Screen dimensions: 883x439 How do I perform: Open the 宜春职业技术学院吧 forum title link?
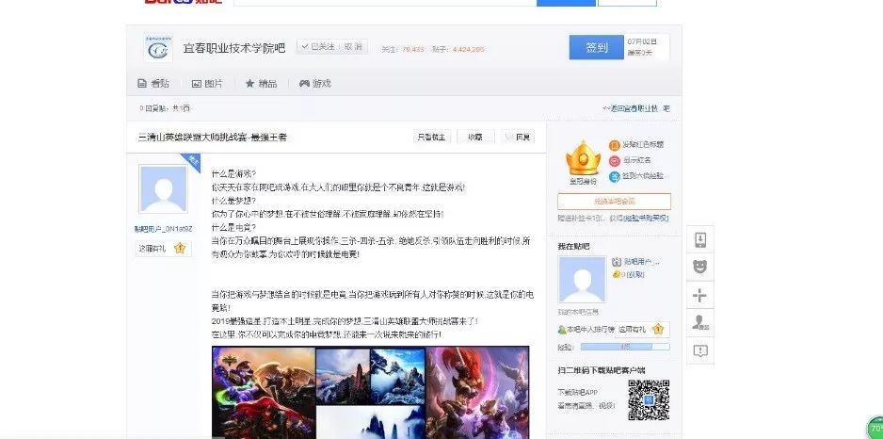pyautogui.click(x=233, y=48)
